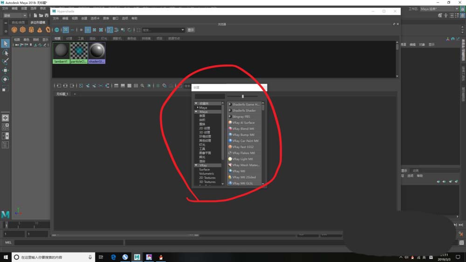Screen dimensions: 466x262
Task: Collapse the VRay tree section
Action: (196, 165)
